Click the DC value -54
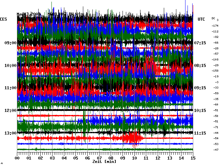Viewport: 220px width, 167px height. (x=216, y=138)
